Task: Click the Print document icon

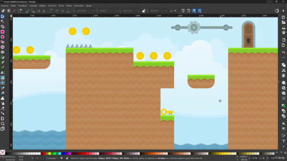Action: (x=283, y=33)
